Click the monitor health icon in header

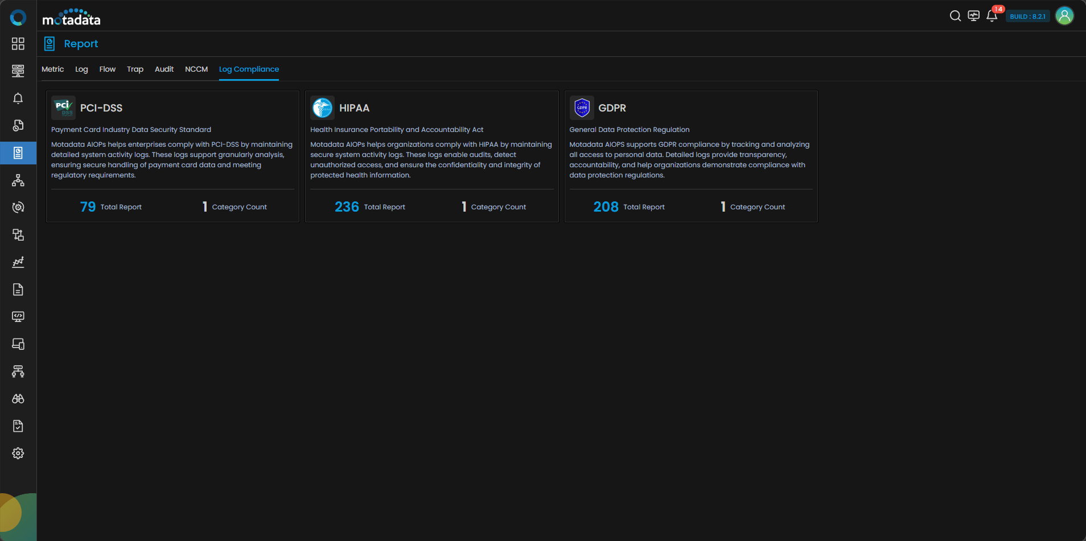click(973, 16)
